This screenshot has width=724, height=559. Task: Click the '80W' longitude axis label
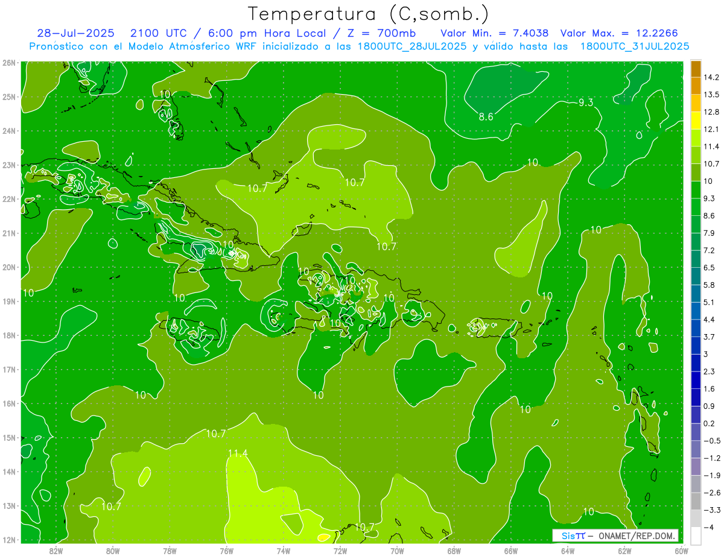point(113,551)
